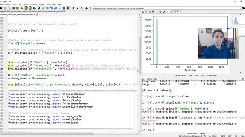Switch to the Files tab
The image size is (245, 137).
pos(203,75)
